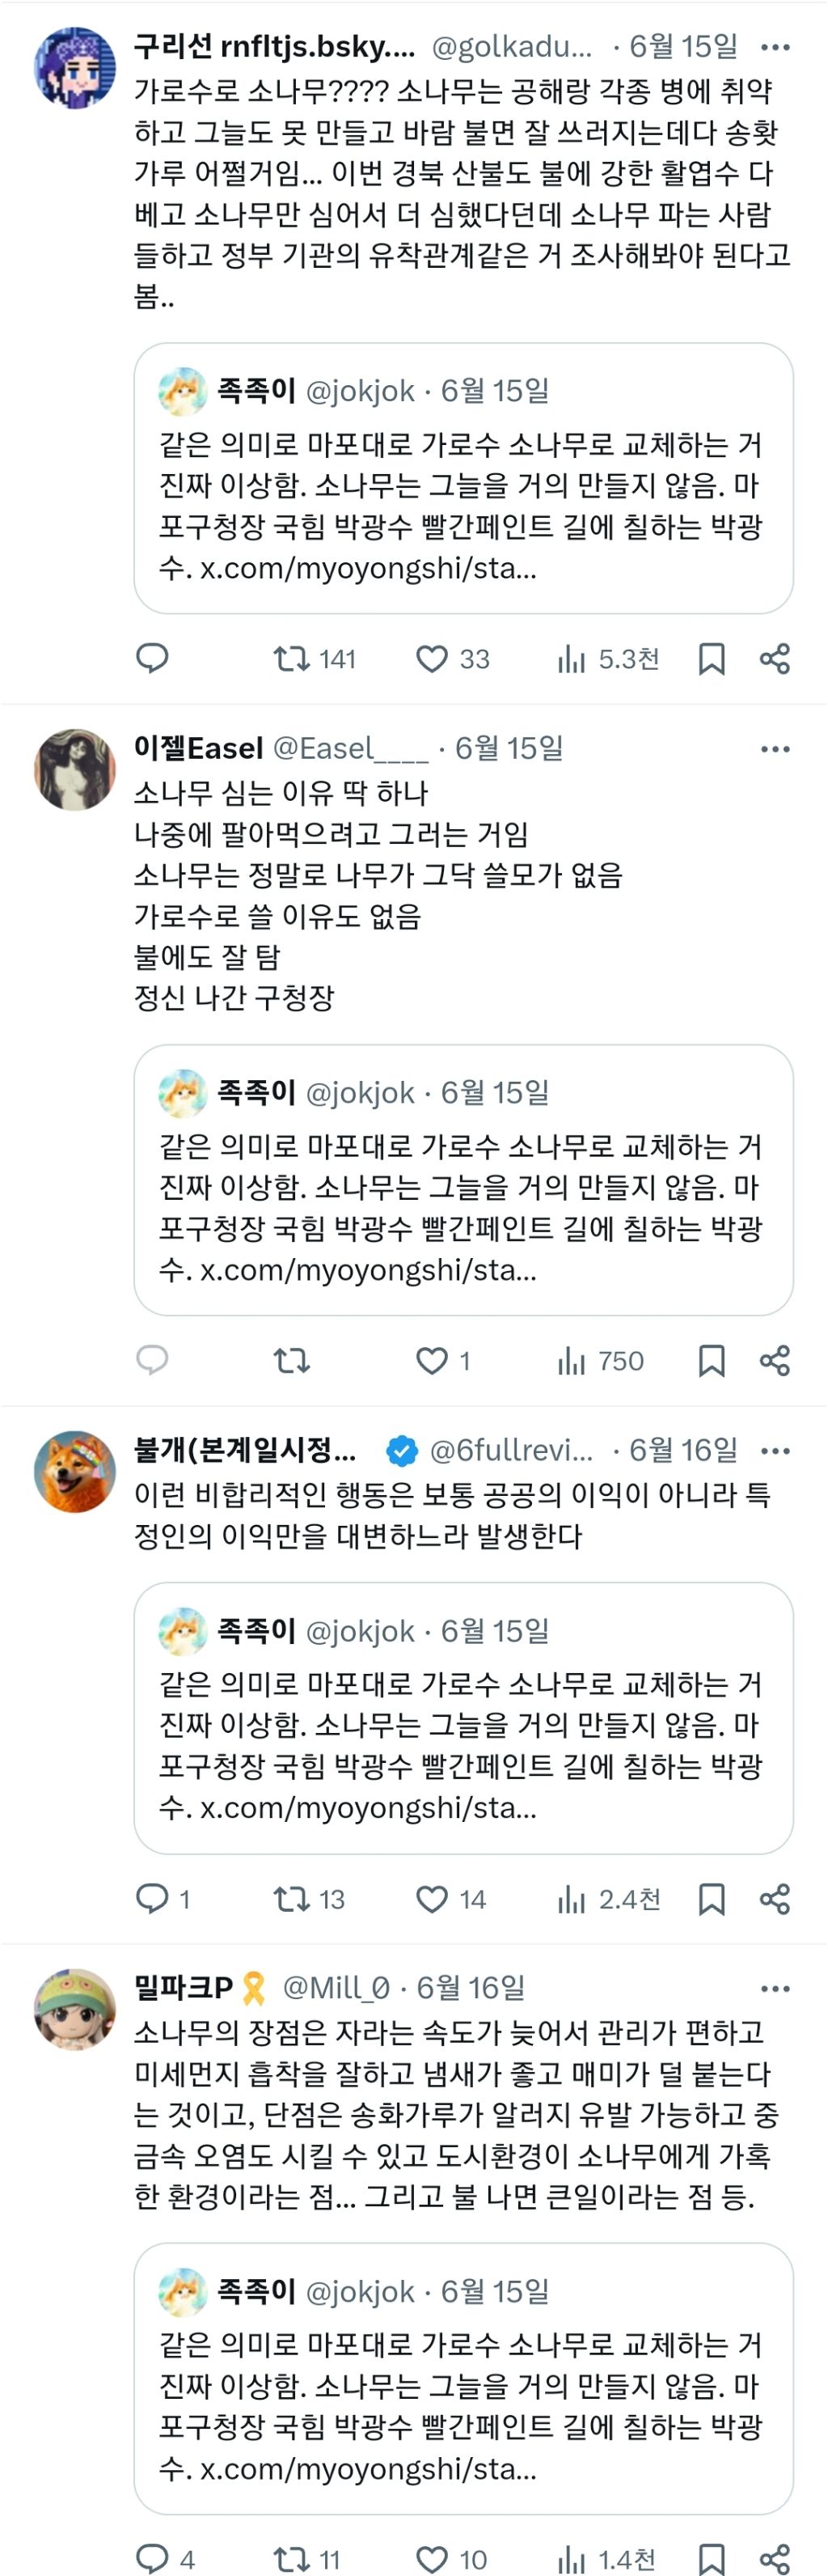Like 이젤Easel's post with 1 like
This screenshot has width=828, height=2576.
point(443,1360)
